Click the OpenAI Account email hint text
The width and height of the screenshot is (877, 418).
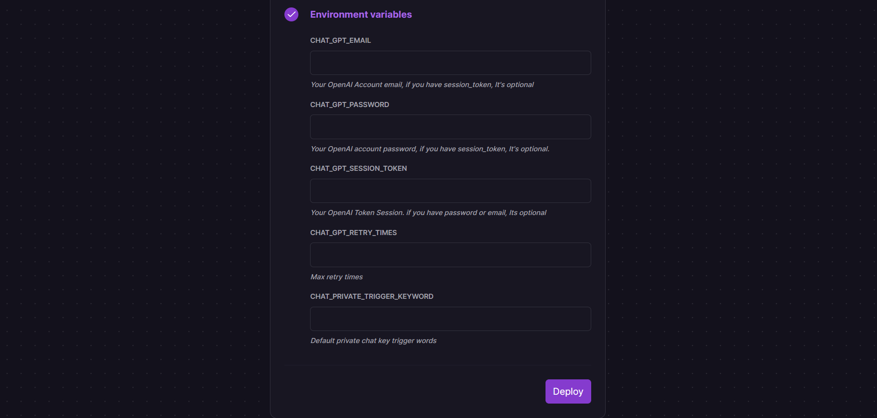point(422,85)
